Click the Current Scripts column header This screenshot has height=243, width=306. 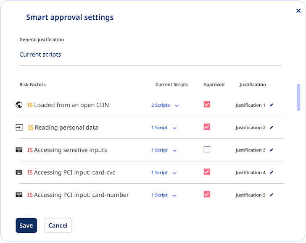tap(172, 84)
